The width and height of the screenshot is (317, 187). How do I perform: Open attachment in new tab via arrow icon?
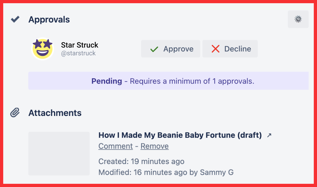(269, 135)
